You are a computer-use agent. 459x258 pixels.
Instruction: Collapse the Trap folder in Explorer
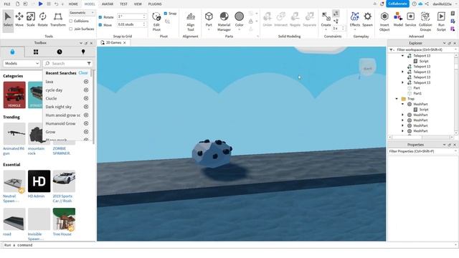click(397, 99)
